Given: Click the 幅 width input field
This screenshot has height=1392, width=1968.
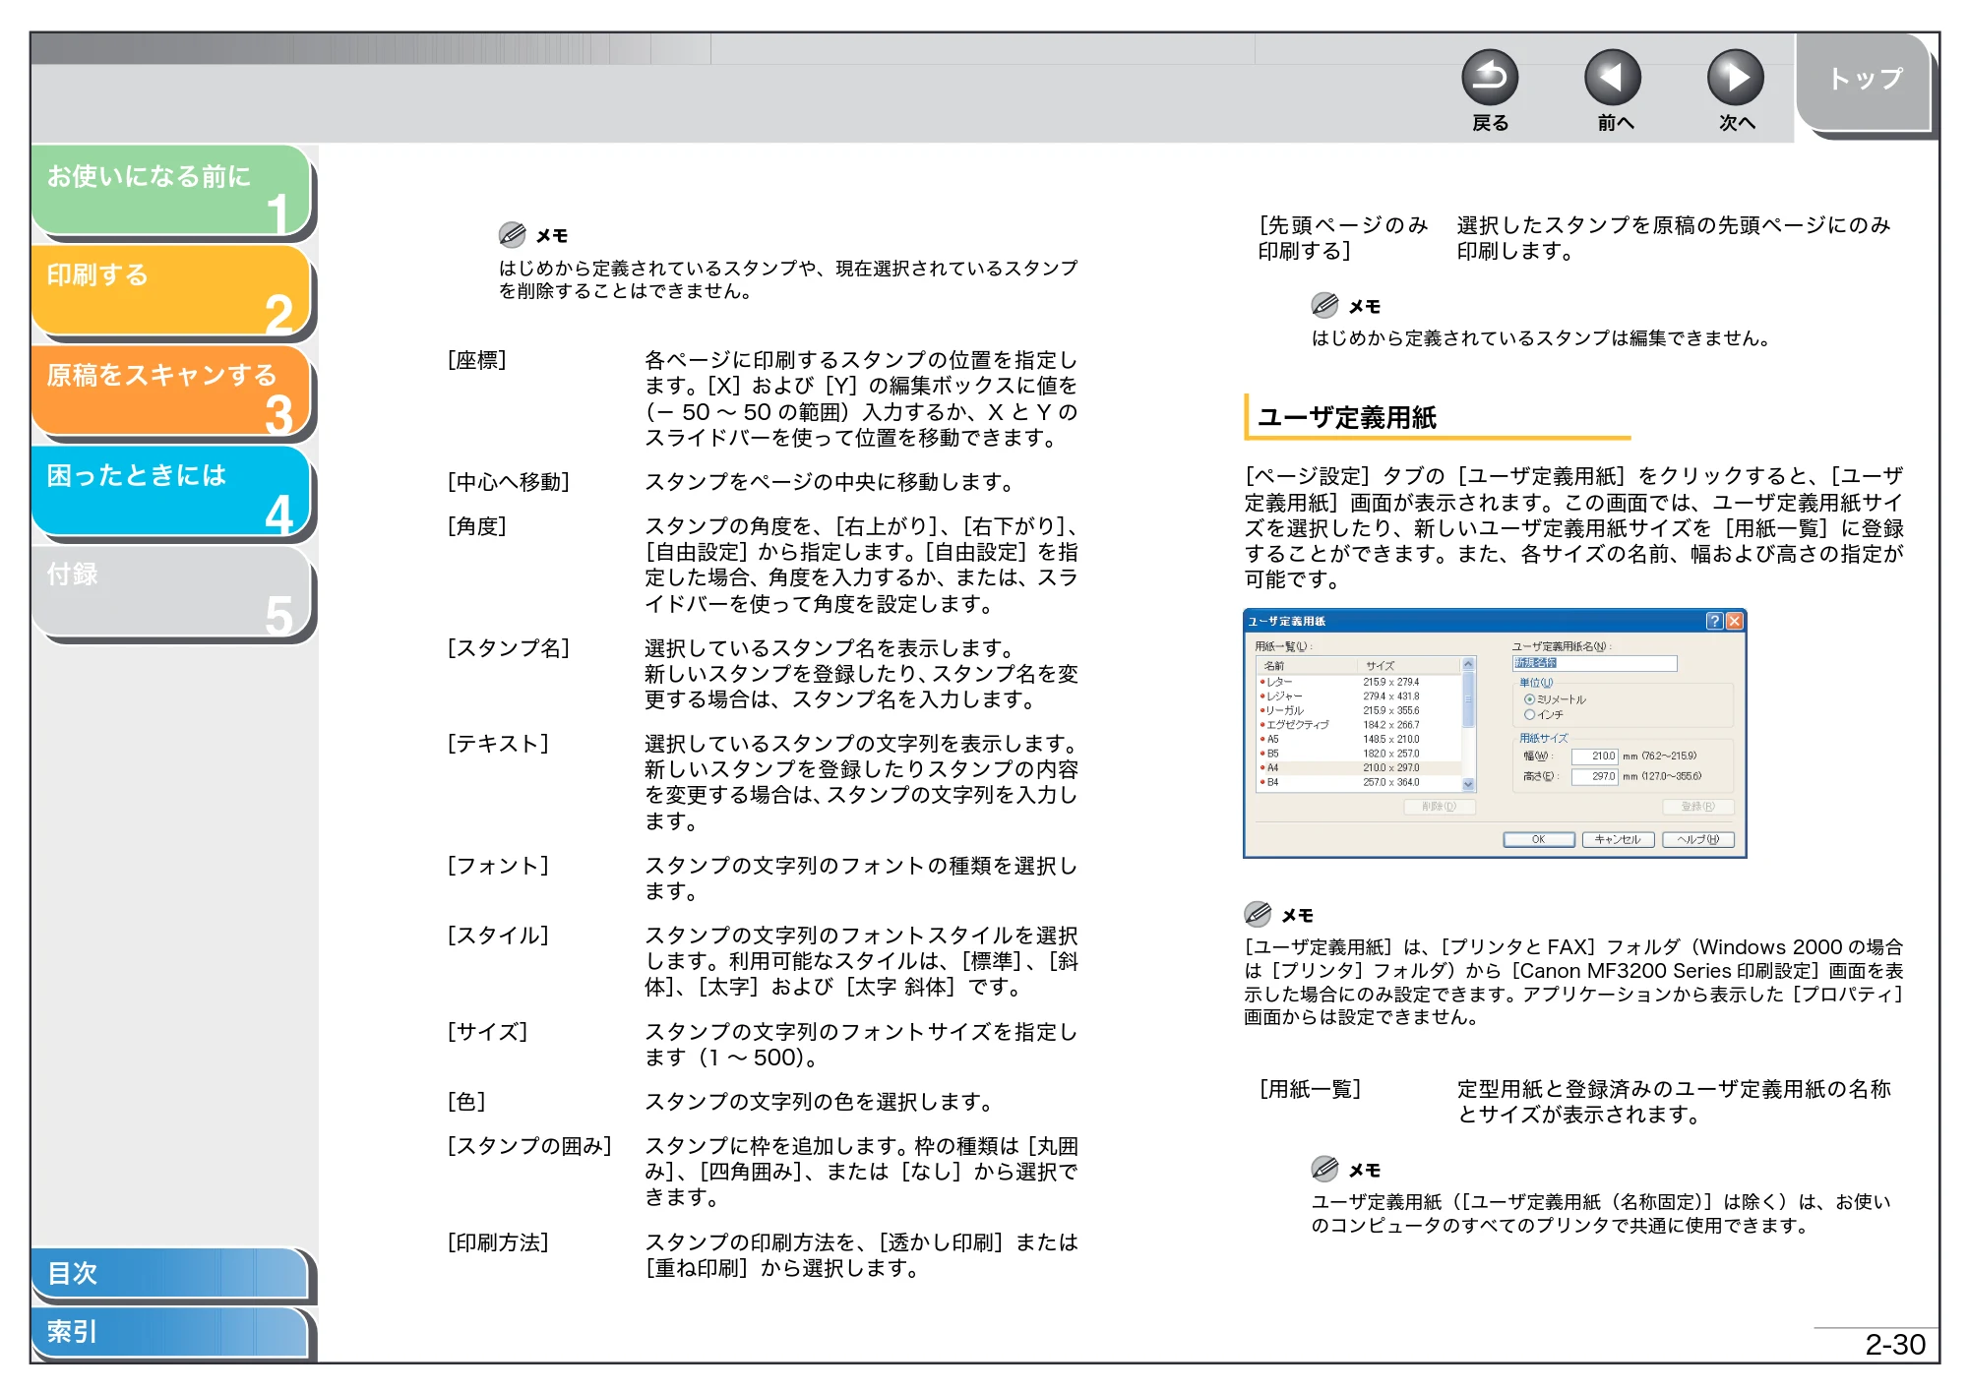Looking at the screenshot, I should [x=1594, y=756].
